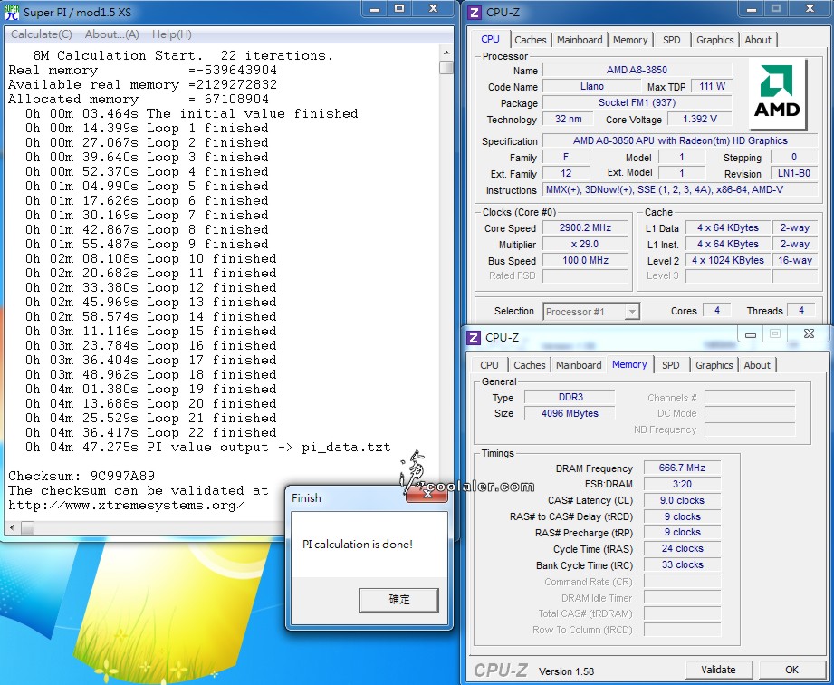The height and width of the screenshot is (685, 834).
Task: Click the AMD logo image in CPU-Z
Action: (777, 93)
